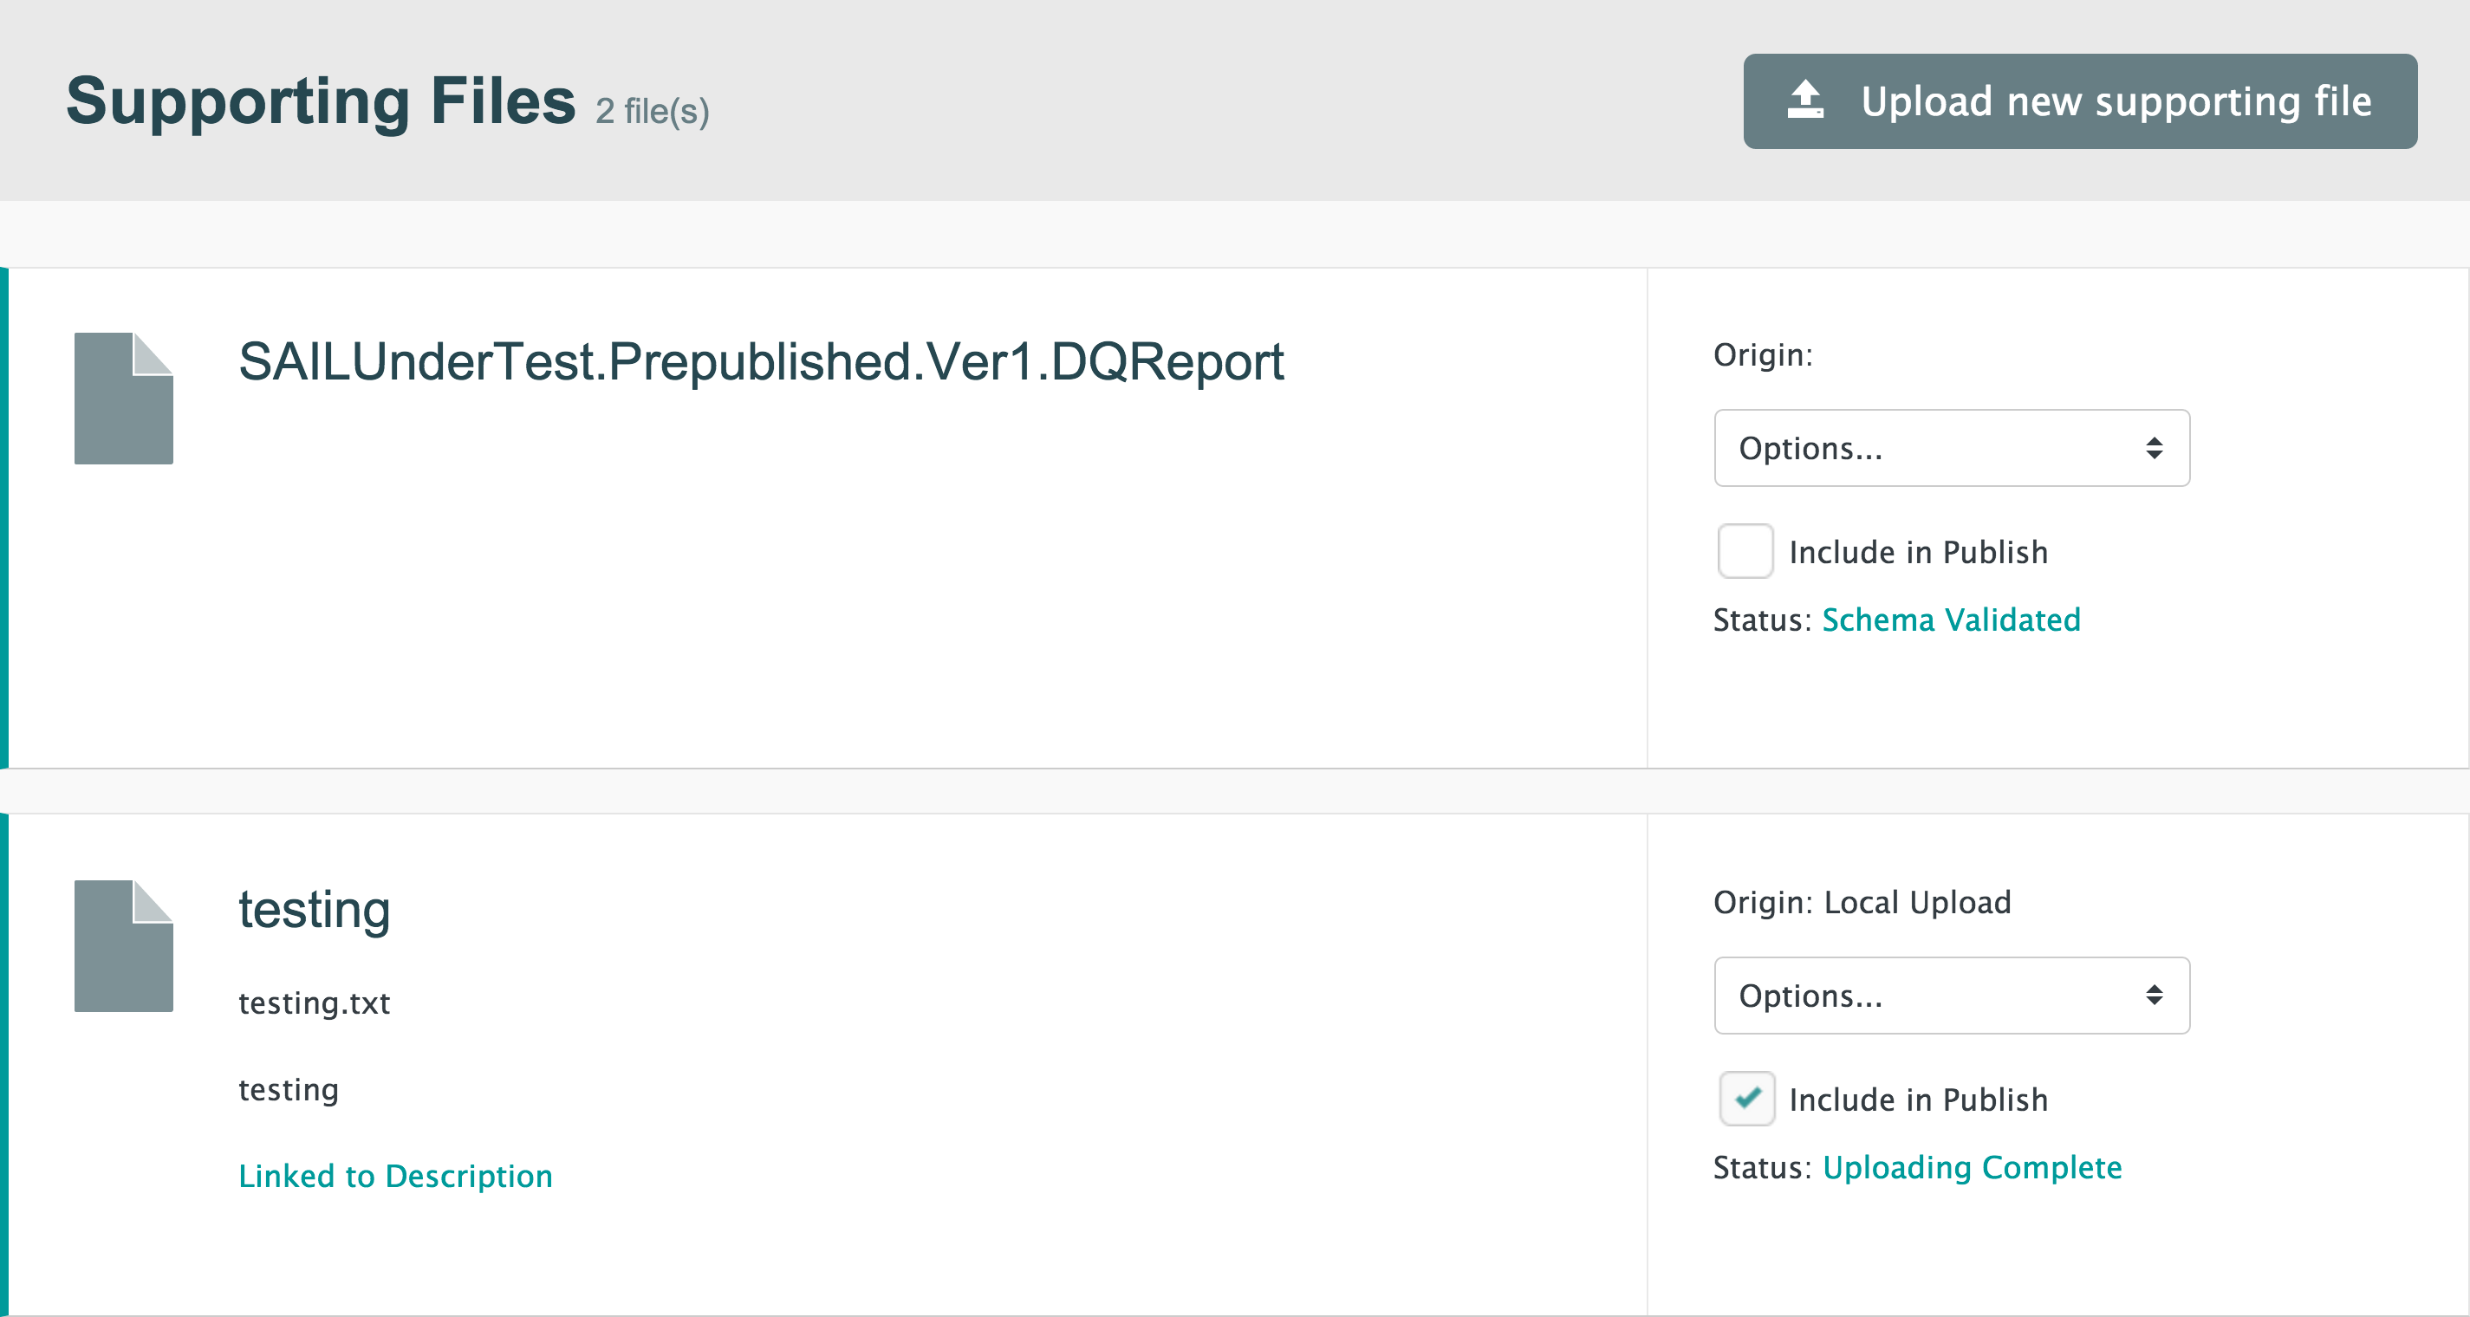
Task: Enable Include in Publish for DQReport file
Action: [1745, 552]
